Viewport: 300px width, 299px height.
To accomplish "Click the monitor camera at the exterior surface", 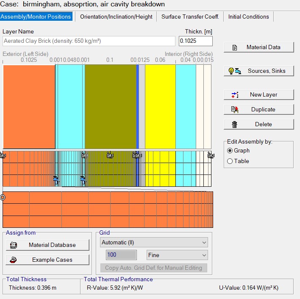I will (3, 155).
